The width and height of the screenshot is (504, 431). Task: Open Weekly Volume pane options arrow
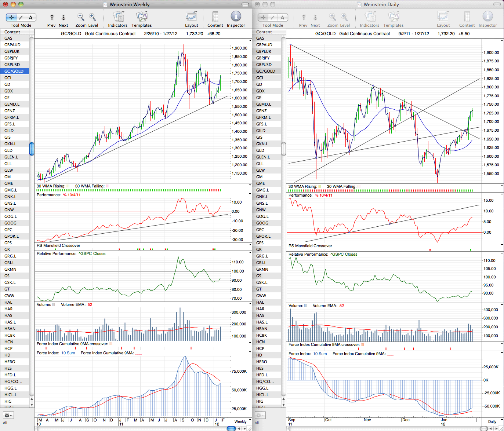pyautogui.click(x=250, y=304)
